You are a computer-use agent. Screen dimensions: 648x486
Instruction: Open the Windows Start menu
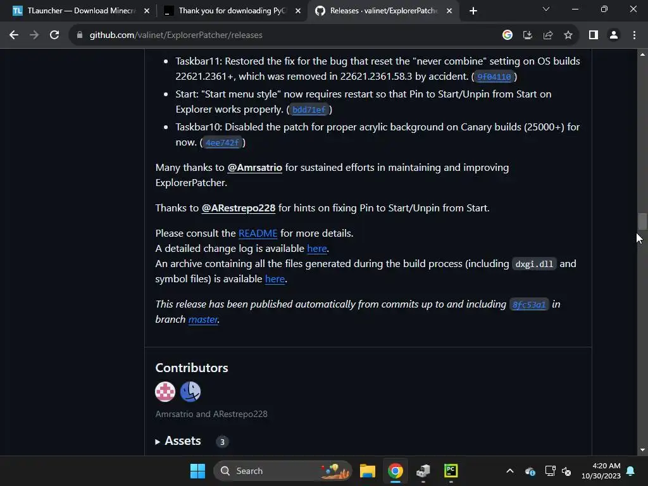click(x=197, y=471)
